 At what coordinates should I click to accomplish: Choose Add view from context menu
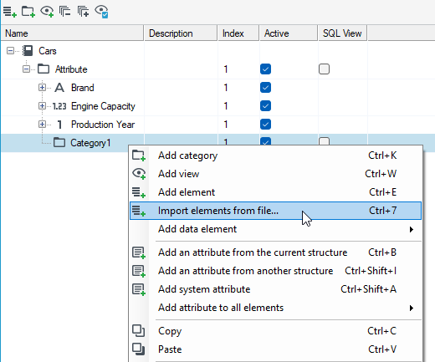click(275, 174)
